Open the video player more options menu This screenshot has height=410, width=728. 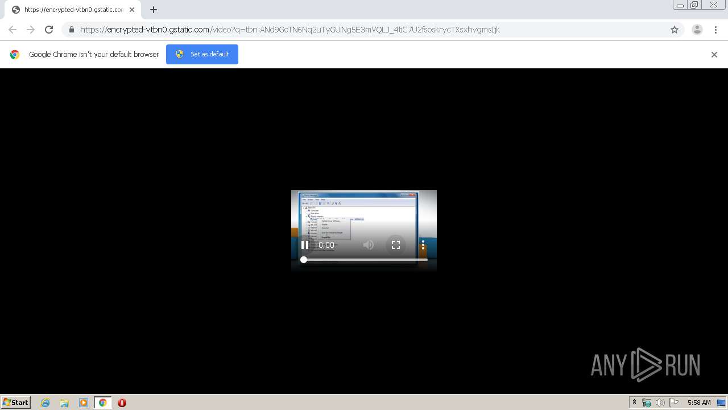(423, 245)
